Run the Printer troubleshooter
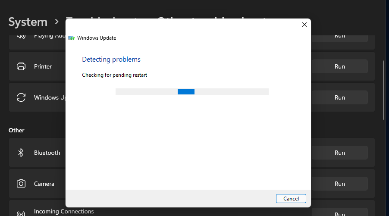The width and height of the screenshot is (389, 216). pos(339,66)
